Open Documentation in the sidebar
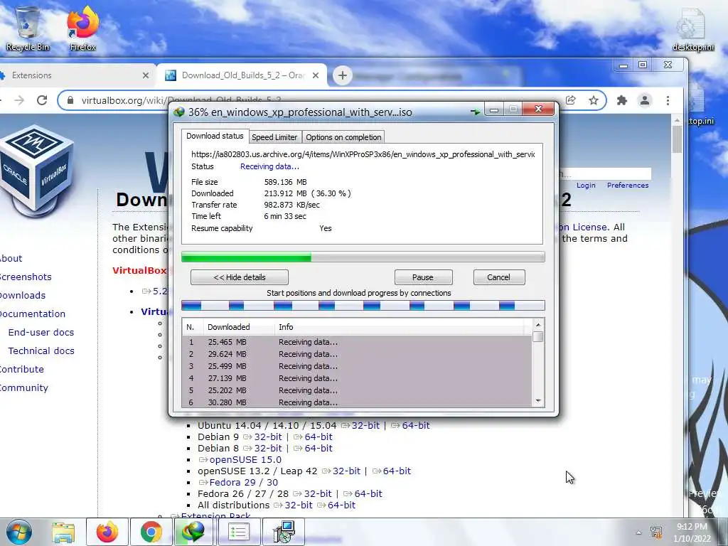 pyautogui.click(x=32, y=314)
